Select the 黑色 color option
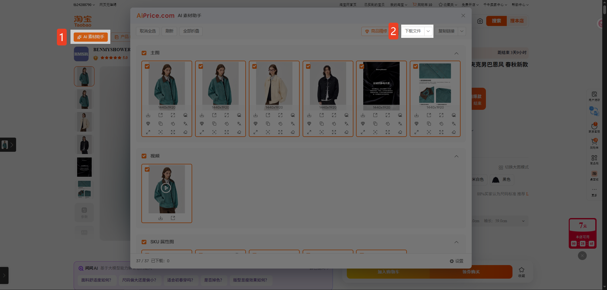Viewport: 607px width, 290px height. point(502,180)
